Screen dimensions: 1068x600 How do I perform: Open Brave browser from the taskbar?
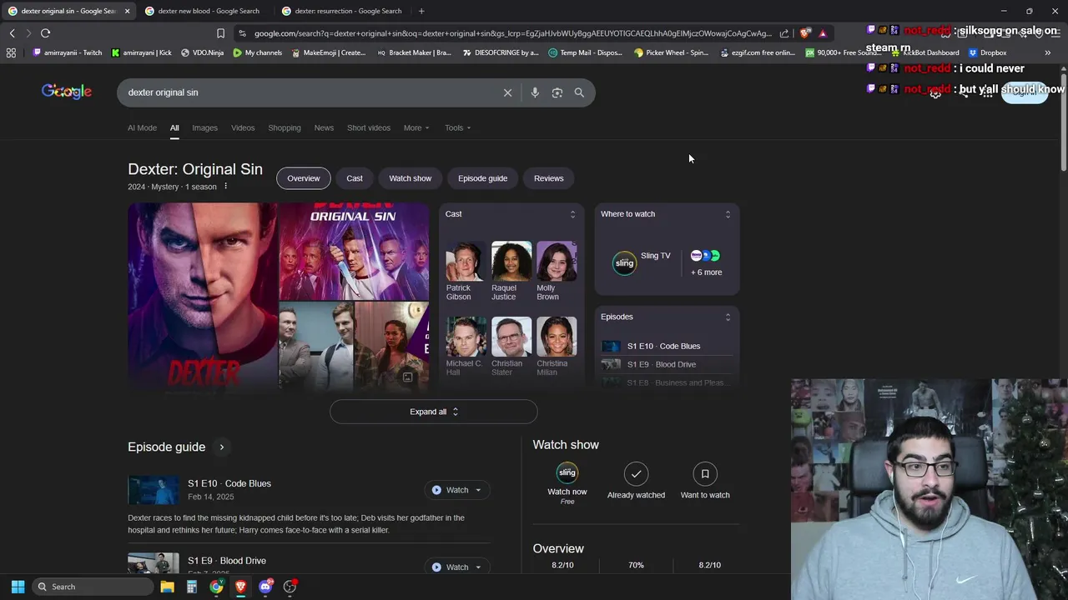(x=240, y=587)
